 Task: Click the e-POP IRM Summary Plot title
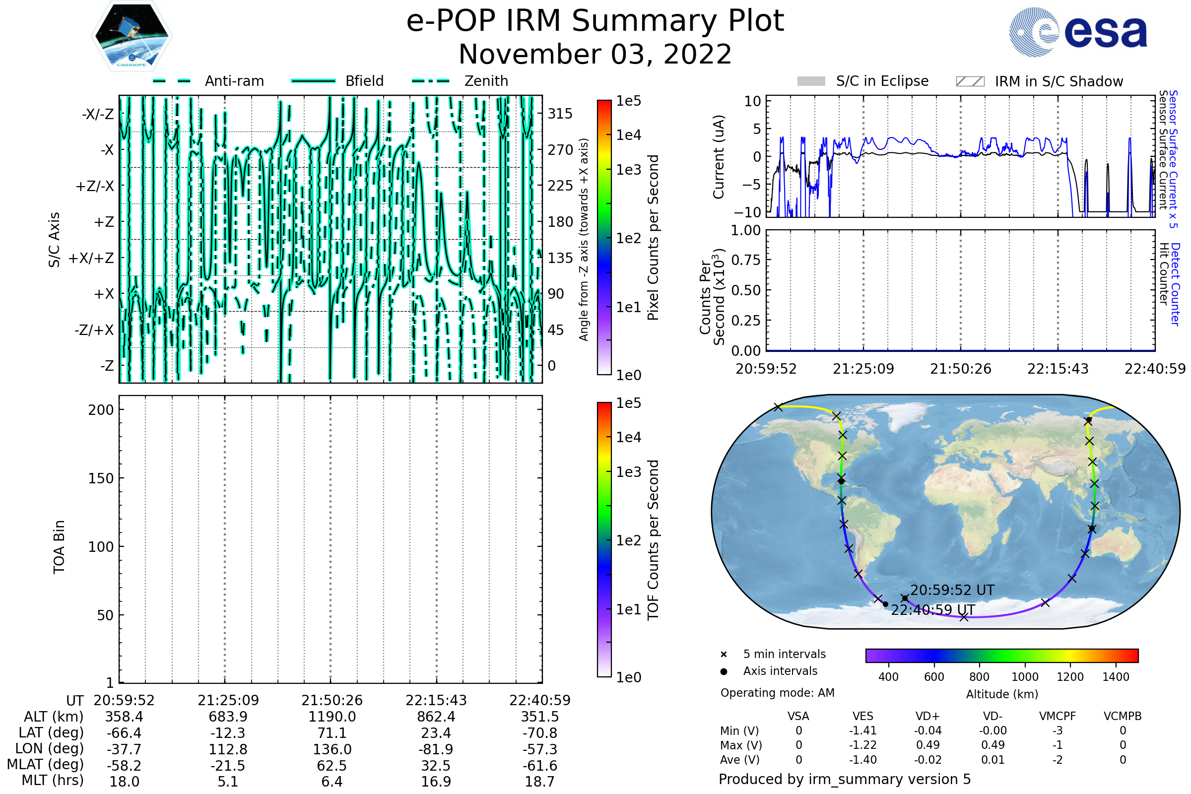coord(595,21)
